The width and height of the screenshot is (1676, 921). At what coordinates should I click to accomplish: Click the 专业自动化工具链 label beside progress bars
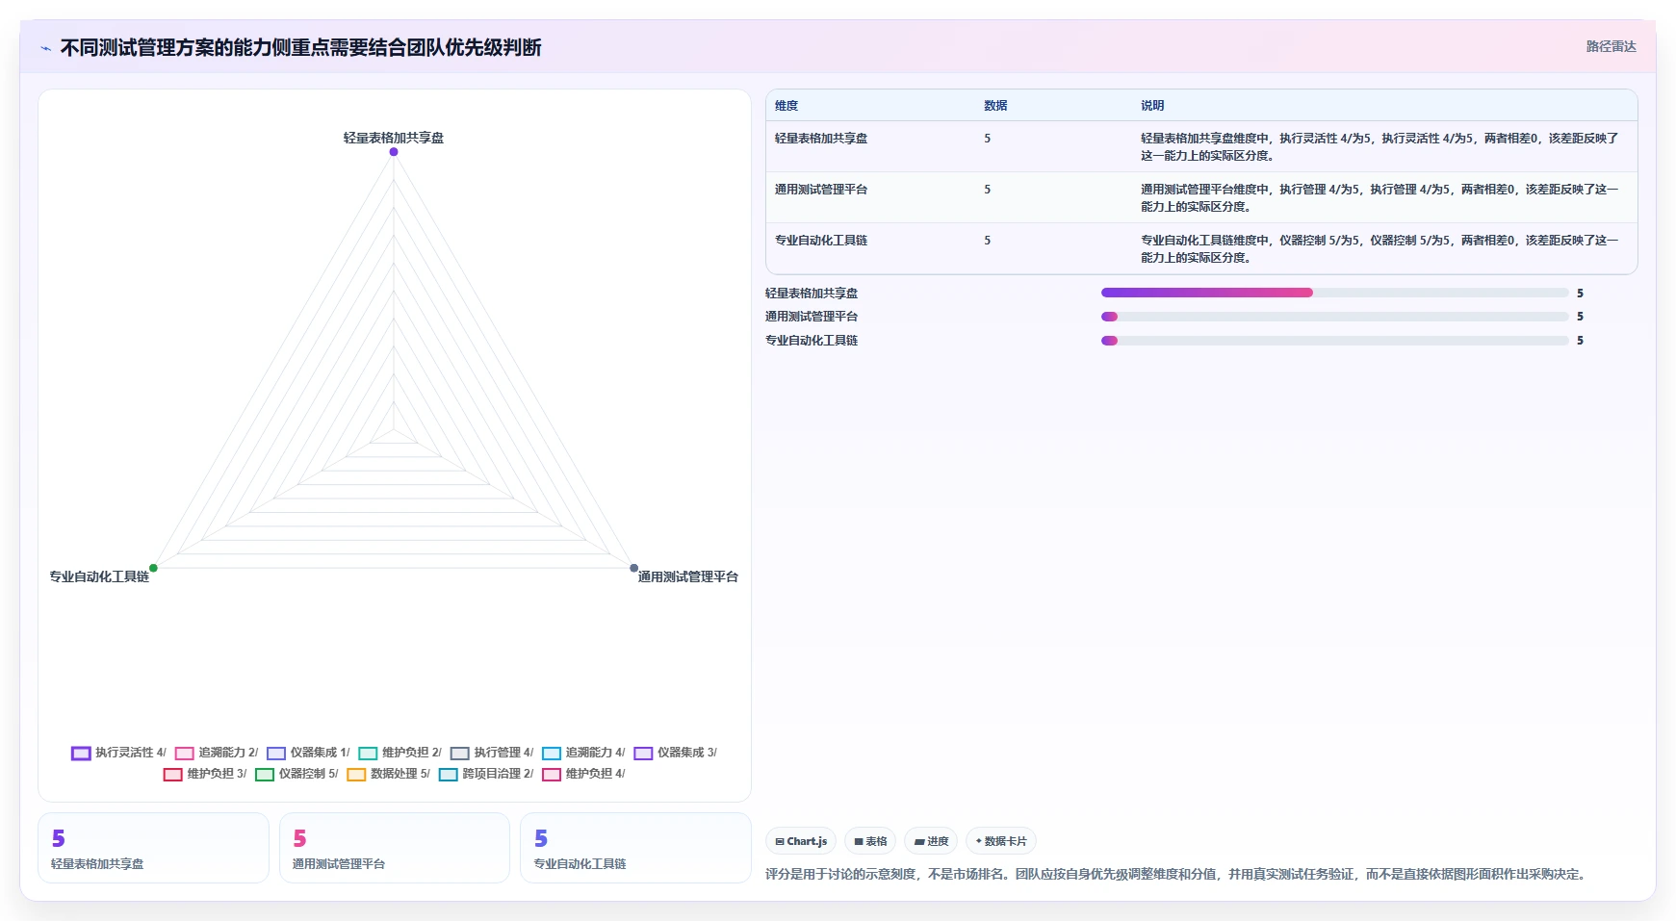pos(812,341)
